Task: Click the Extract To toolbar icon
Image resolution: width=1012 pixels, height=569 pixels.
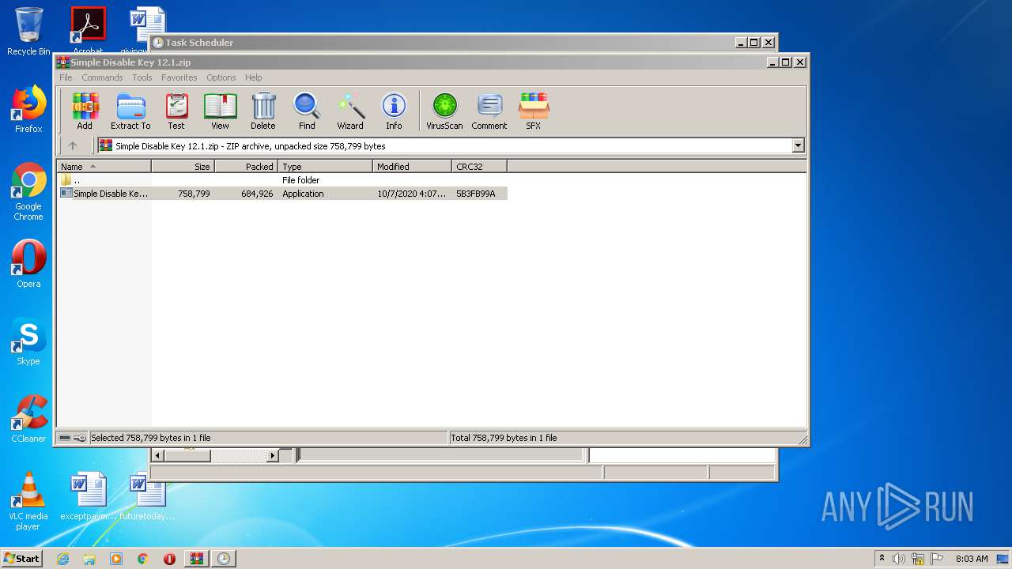Action: [130, 111]
